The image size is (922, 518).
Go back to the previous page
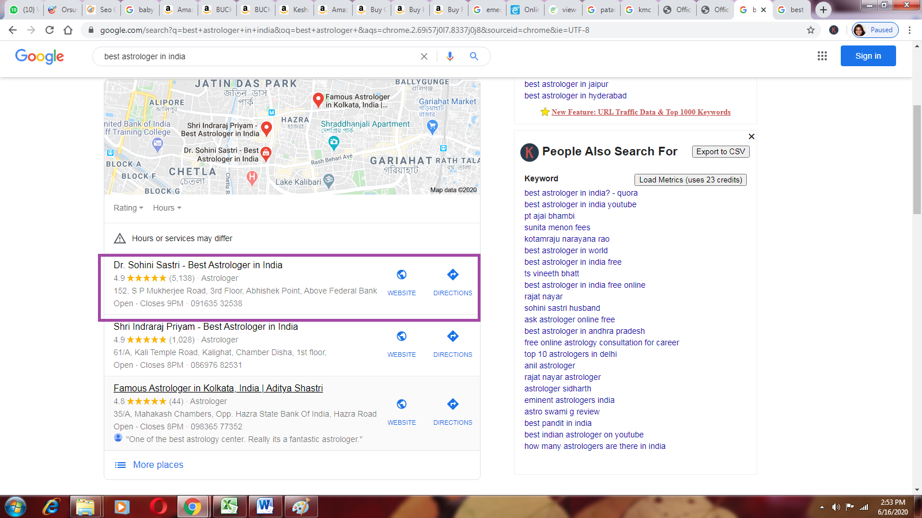(x=13, y=30)
